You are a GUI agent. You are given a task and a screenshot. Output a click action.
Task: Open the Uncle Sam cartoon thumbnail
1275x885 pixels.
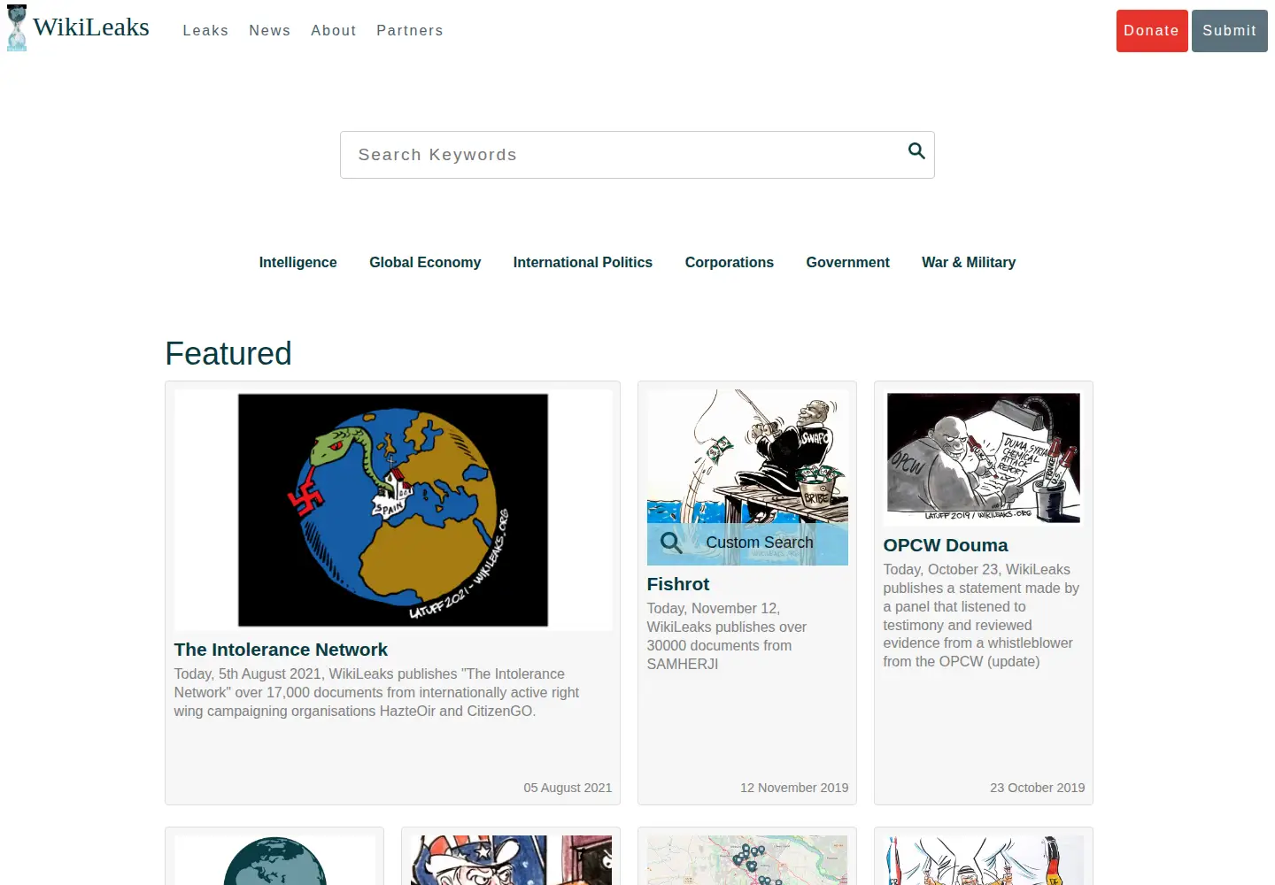(x=511, y=860)
